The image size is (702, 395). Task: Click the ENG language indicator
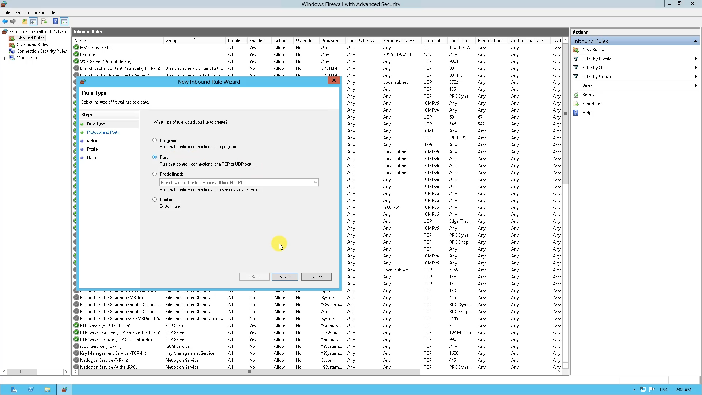pos(664,390)
